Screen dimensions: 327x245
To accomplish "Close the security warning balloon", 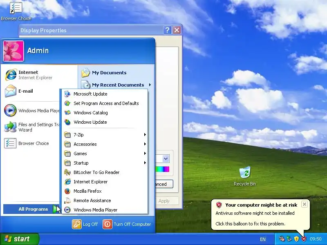I will coord(304,204).
